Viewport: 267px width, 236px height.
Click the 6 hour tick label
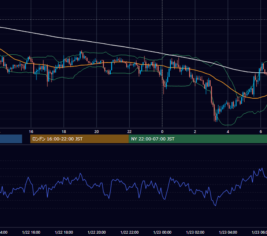click(261, 132)
